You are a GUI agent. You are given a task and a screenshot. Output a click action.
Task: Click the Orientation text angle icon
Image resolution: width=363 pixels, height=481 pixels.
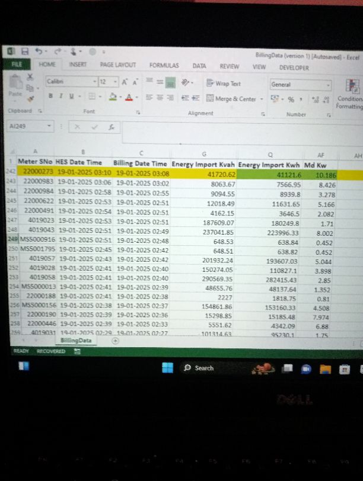(x=185, y=82)
